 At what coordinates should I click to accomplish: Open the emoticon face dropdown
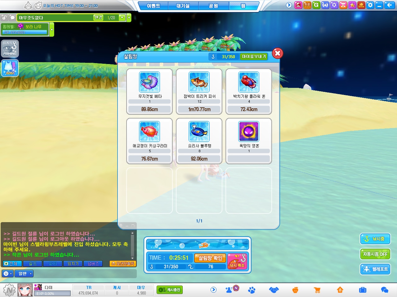coord(7,273)
